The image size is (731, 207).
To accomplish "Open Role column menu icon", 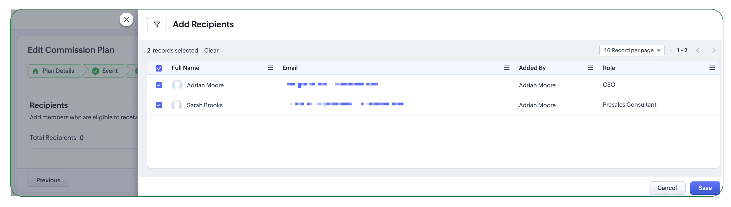I will coord(712,68).
